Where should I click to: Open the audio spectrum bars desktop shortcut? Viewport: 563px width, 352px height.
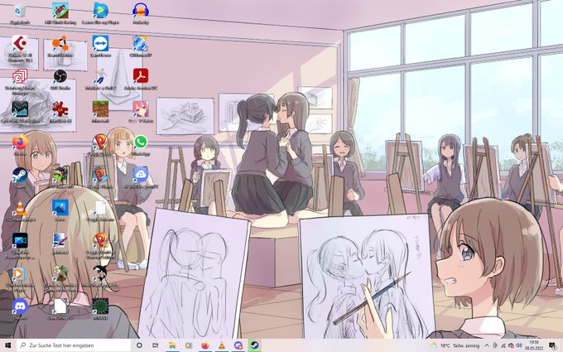20,112
